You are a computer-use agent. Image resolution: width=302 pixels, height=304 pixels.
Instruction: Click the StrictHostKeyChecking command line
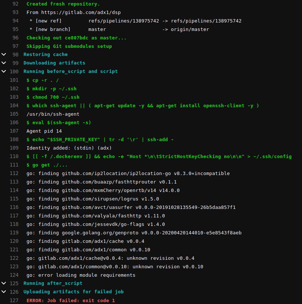click(x=159, y=157)
